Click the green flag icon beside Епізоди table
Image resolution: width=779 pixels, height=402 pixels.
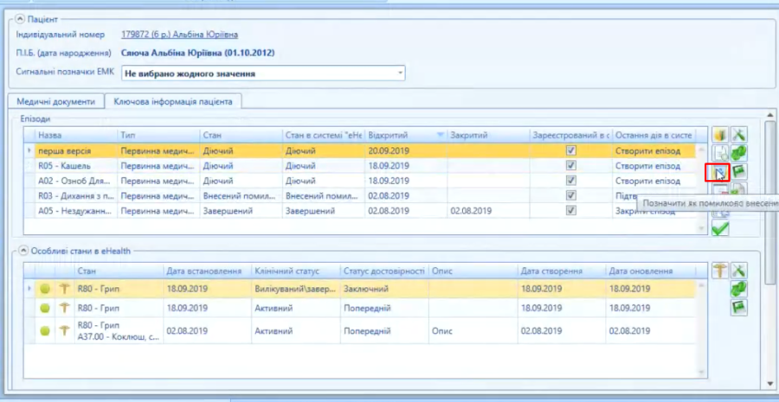739,172
